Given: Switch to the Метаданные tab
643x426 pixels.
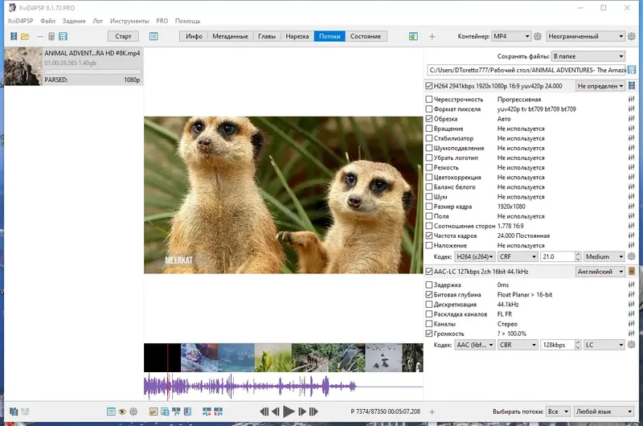Looking at the screenshot, I should point(230,36).
